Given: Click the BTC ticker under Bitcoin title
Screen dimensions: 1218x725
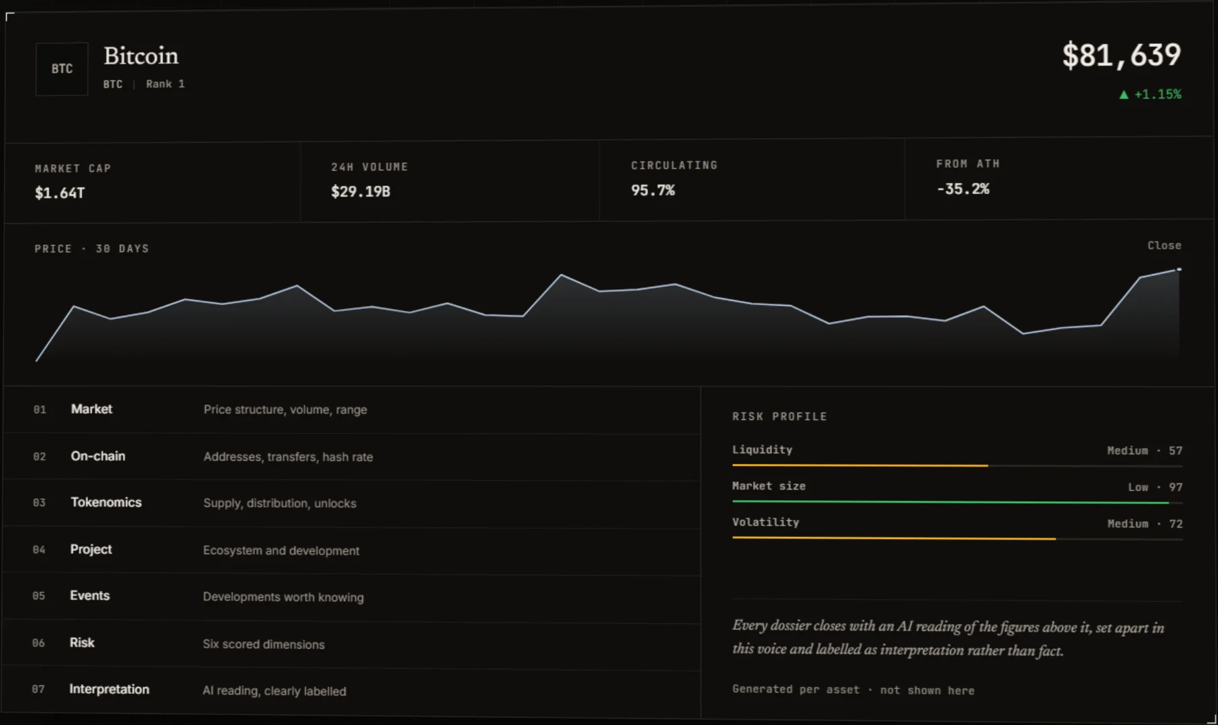Looking at the screenshot, I should coord(112,84).
